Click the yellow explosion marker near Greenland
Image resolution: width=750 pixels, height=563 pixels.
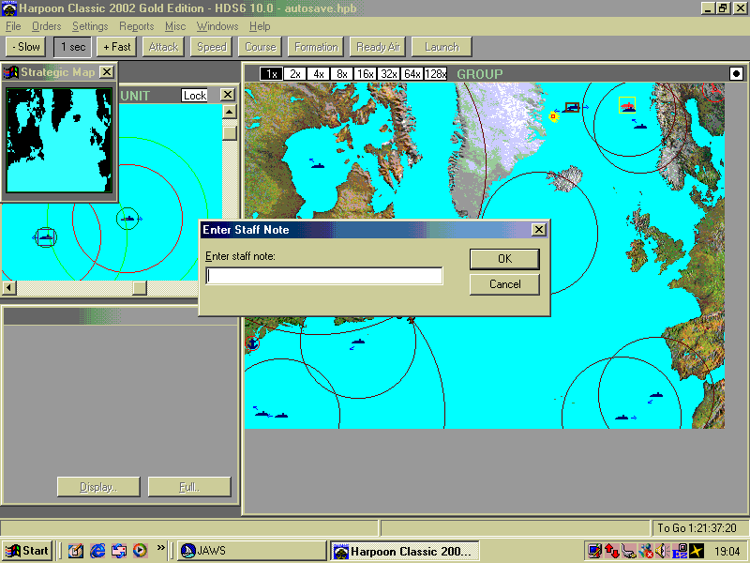553,116
